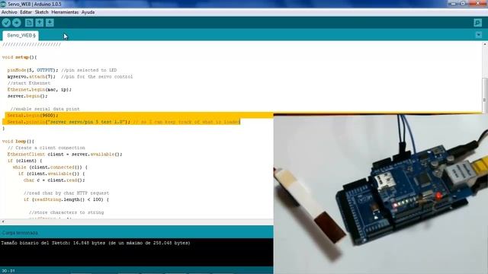Click the line 'myservo.attach(7);'
The height and width of the screenshot is (274, 488).
[31, 77]
